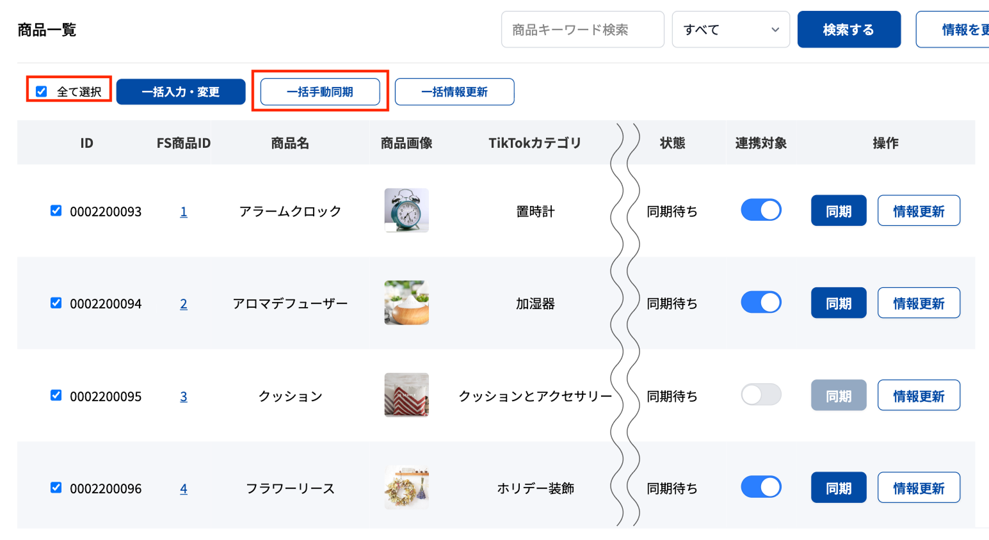Disable the 連携対象 toggle for アラームクロック
Viewport: 989px width, 540px height.
click(760, 210)
